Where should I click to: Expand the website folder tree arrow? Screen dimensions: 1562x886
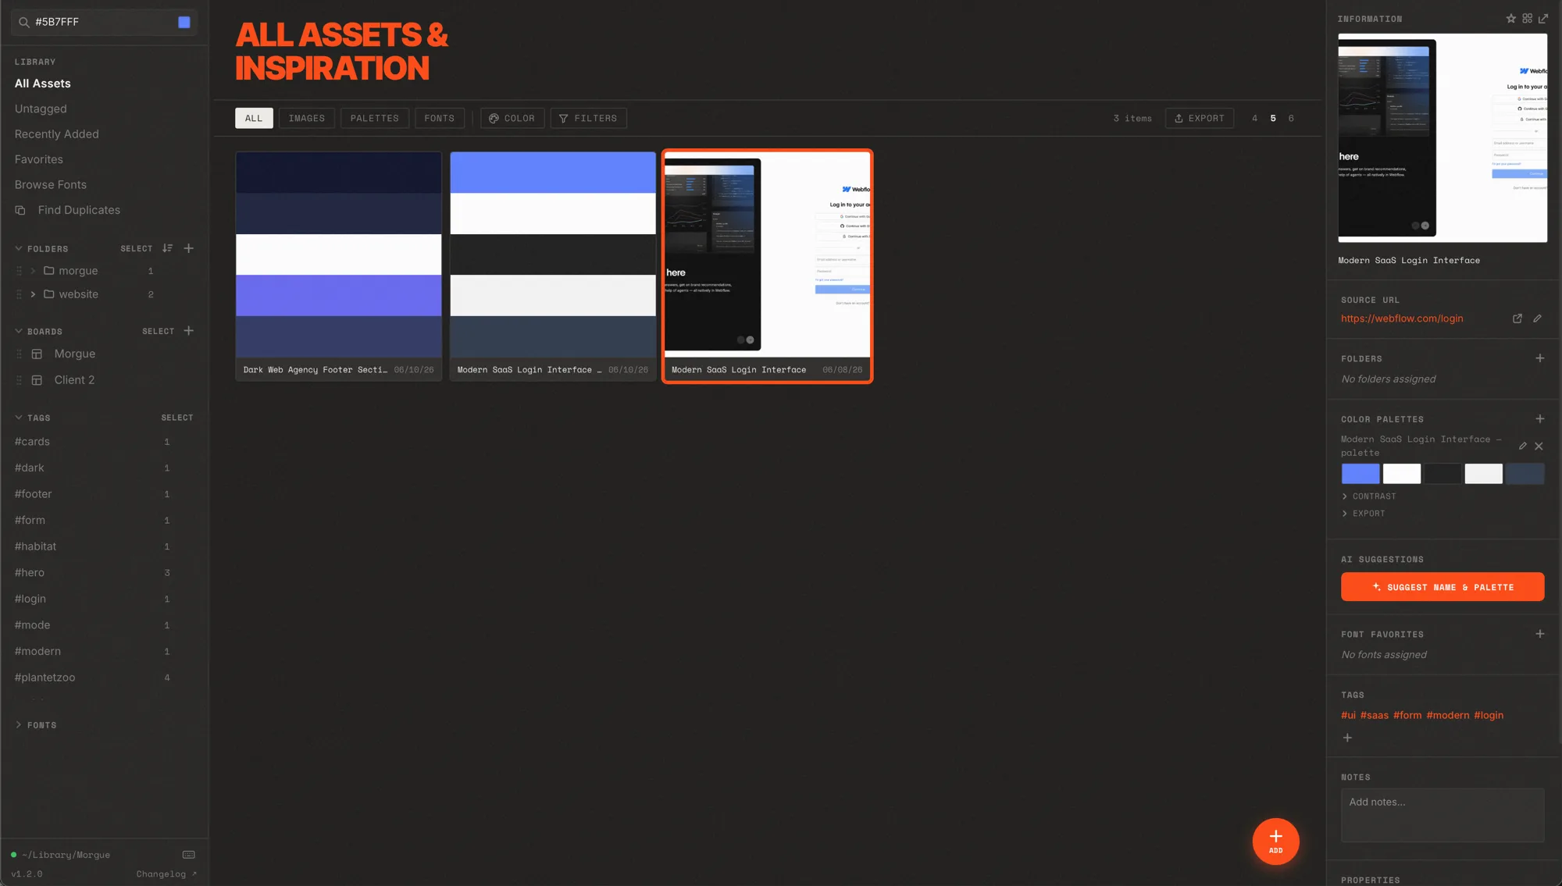point(33,294)
